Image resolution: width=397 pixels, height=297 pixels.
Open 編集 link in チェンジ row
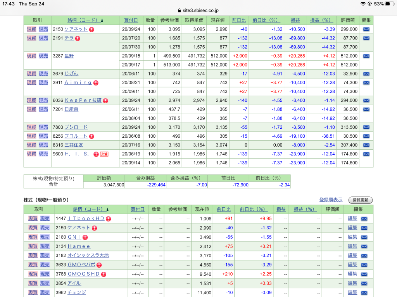point(352,292)
